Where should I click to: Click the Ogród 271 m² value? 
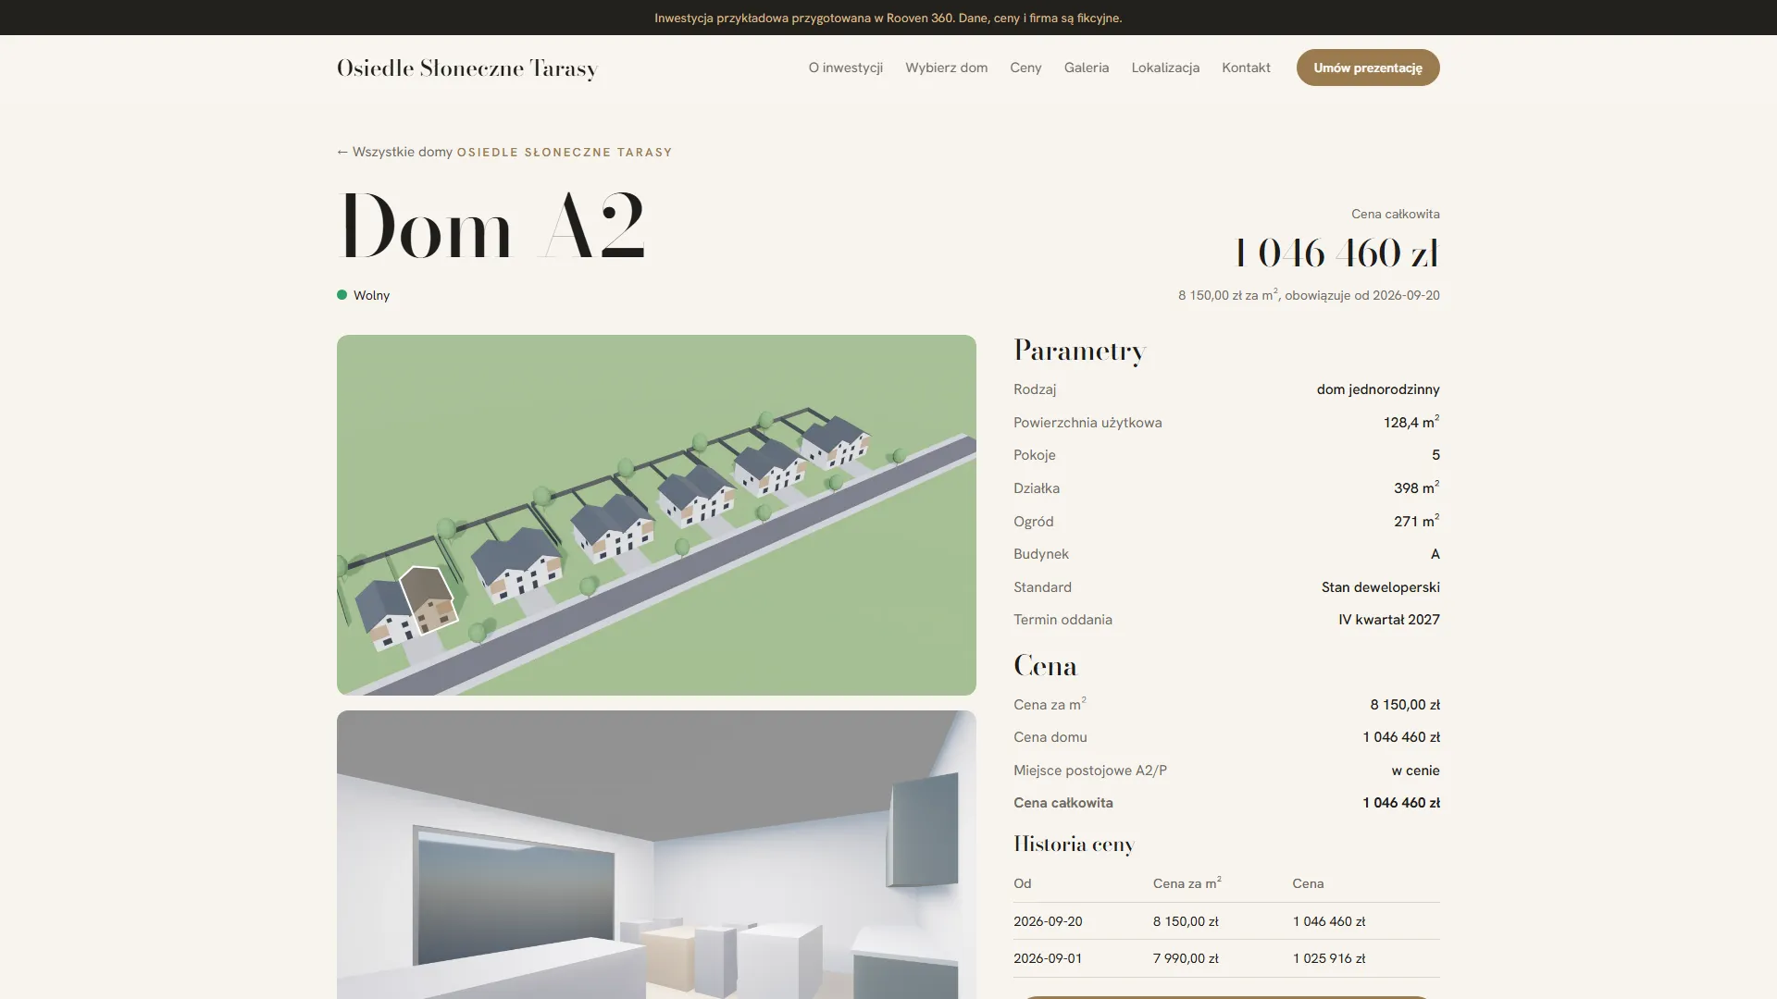pos(1416,521)
